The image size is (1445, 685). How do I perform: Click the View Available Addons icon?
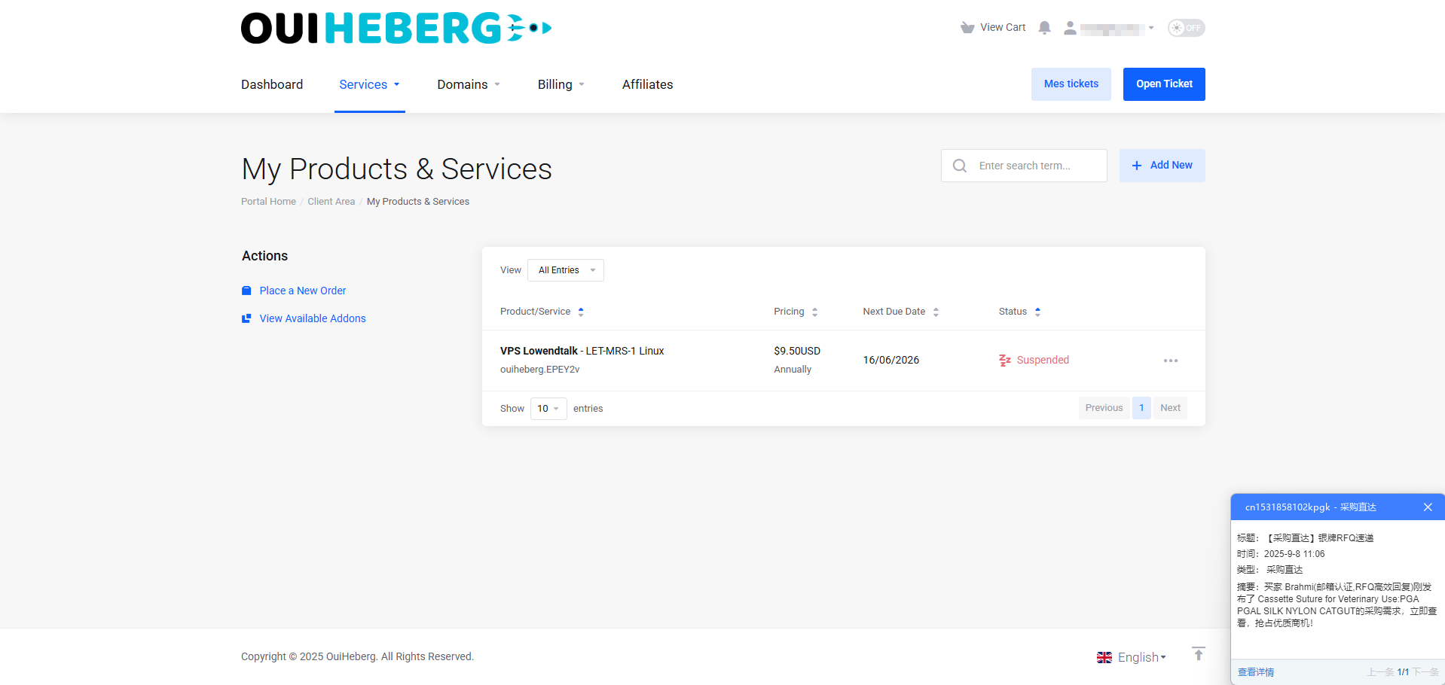click(x=246, y=318)
